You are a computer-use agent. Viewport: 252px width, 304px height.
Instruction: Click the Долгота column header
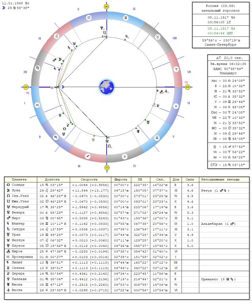click(x=53, y=179)
